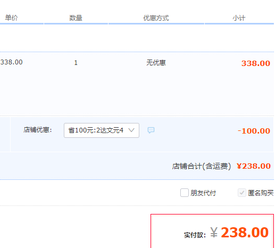Click the 数量 column header
Screen dimensions: 276x248
76,18
